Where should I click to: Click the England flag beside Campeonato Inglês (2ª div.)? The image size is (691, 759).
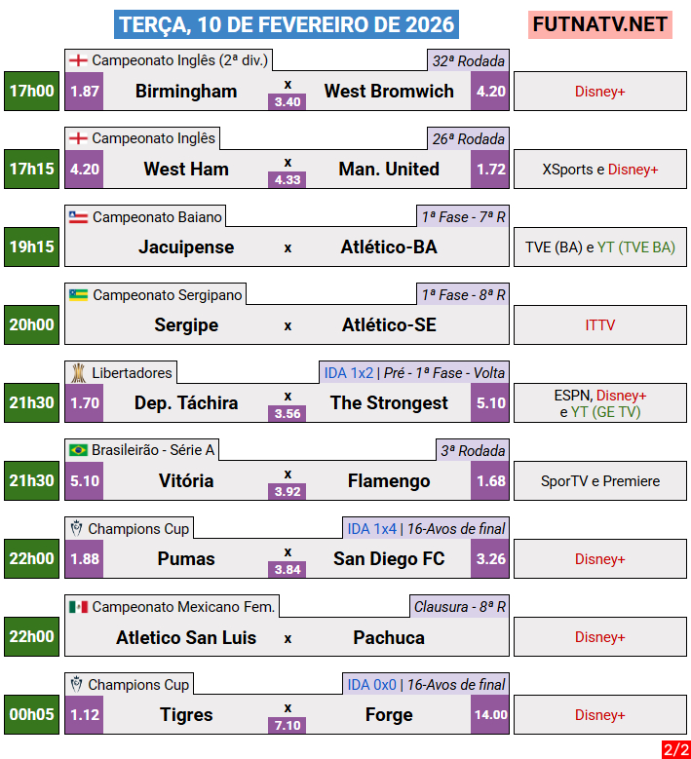78,60
